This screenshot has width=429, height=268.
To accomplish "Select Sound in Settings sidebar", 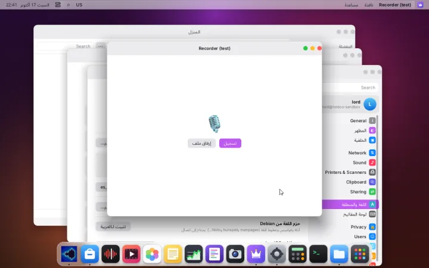I will click(x=350, y=163).
